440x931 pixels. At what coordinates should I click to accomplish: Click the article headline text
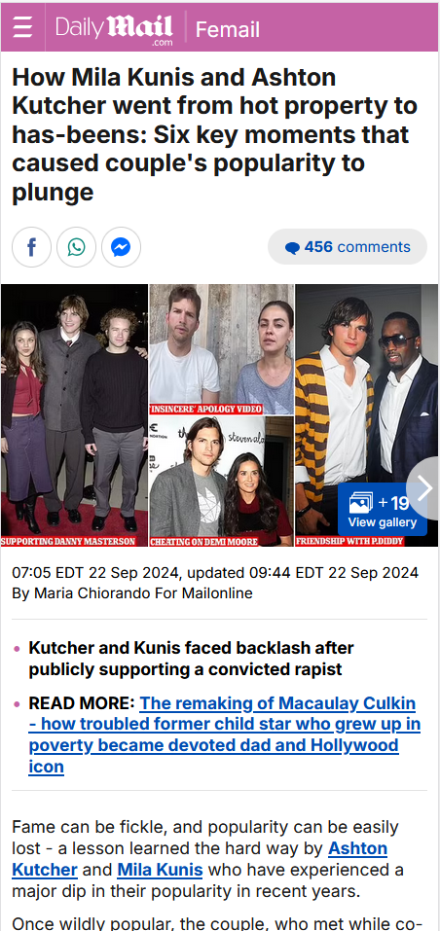[x=214, y=135]
